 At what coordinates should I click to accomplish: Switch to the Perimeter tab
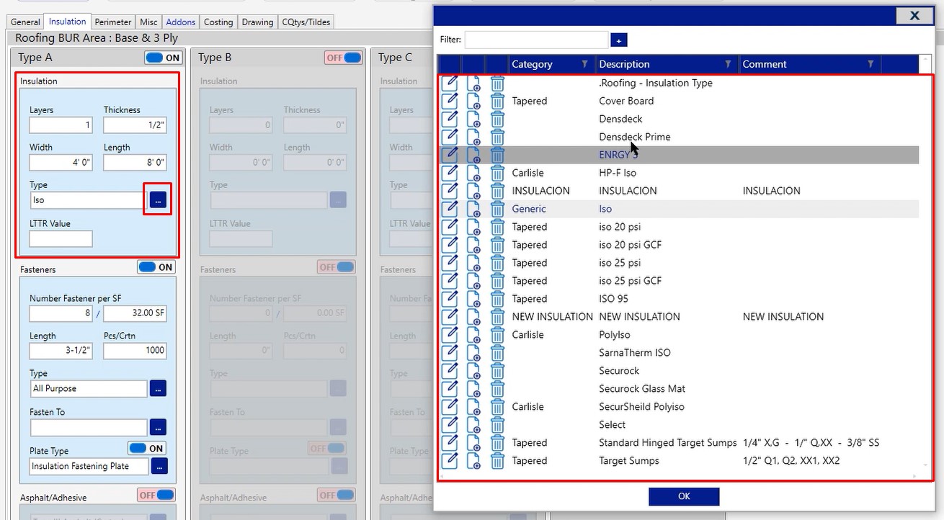[x=113, y=22]
